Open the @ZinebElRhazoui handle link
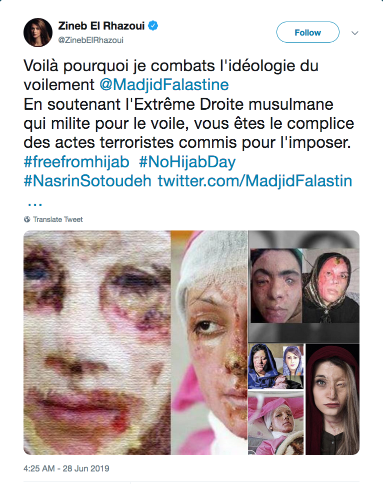Image resolution: width=383 pixels, height=484 pixels. [91, 40]
